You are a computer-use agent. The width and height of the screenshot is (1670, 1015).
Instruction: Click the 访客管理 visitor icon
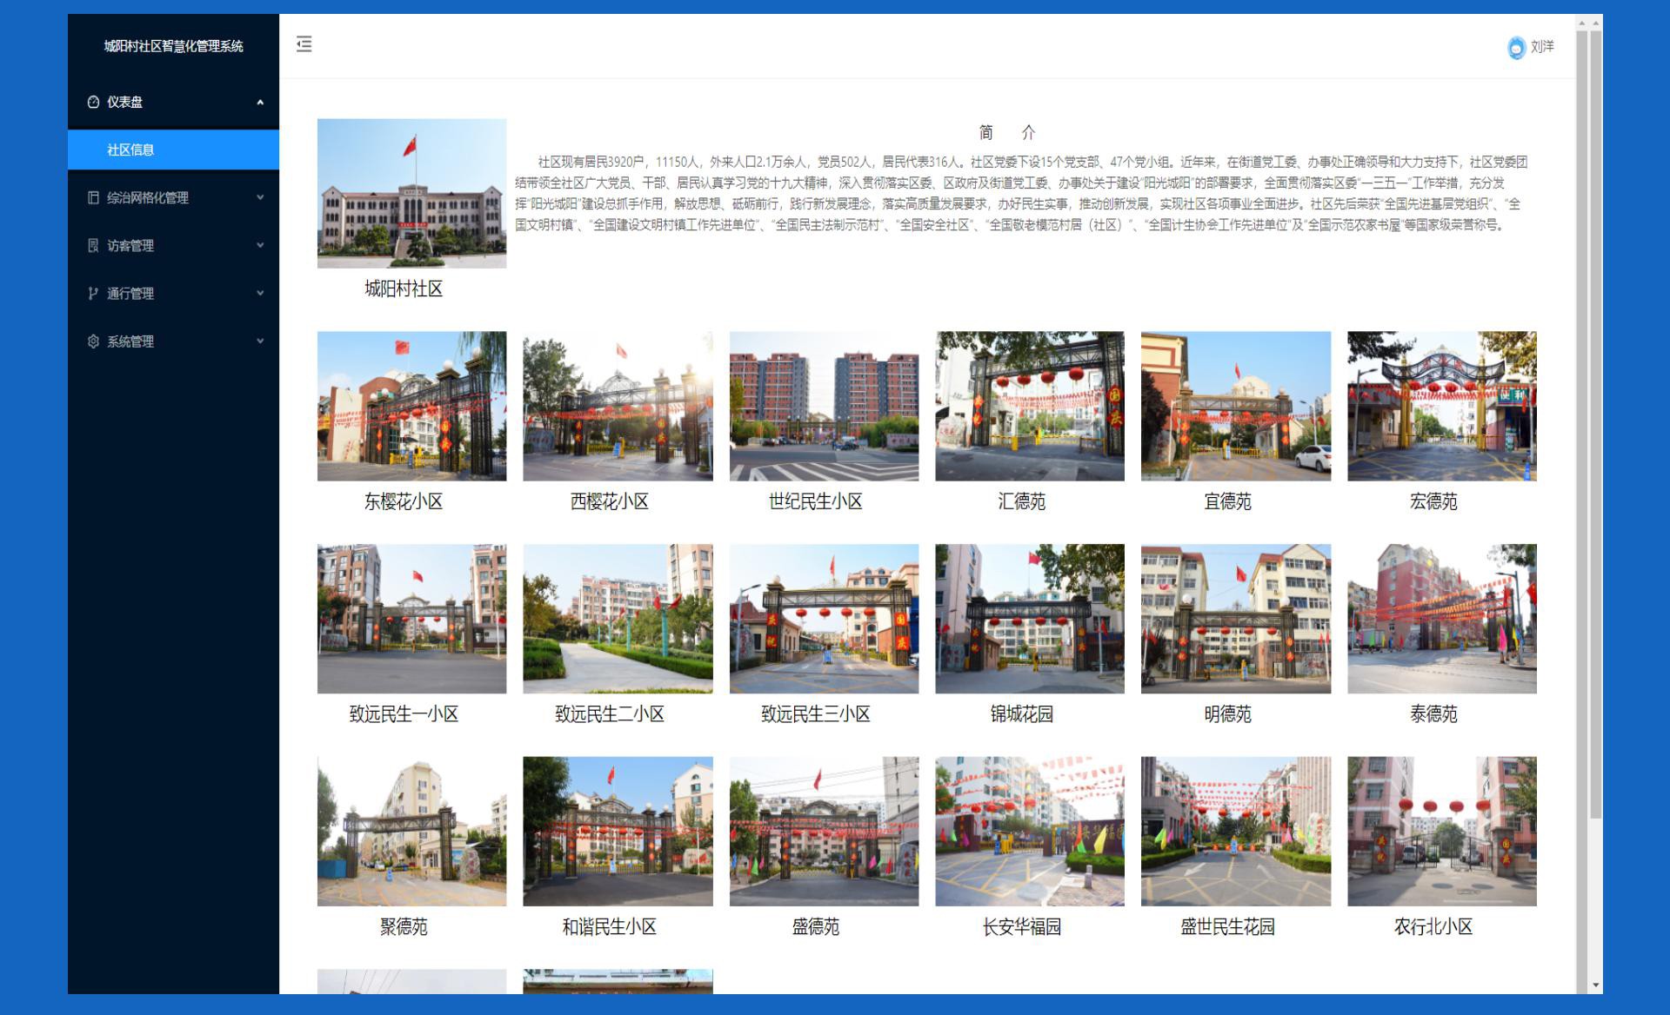point(93,245)
